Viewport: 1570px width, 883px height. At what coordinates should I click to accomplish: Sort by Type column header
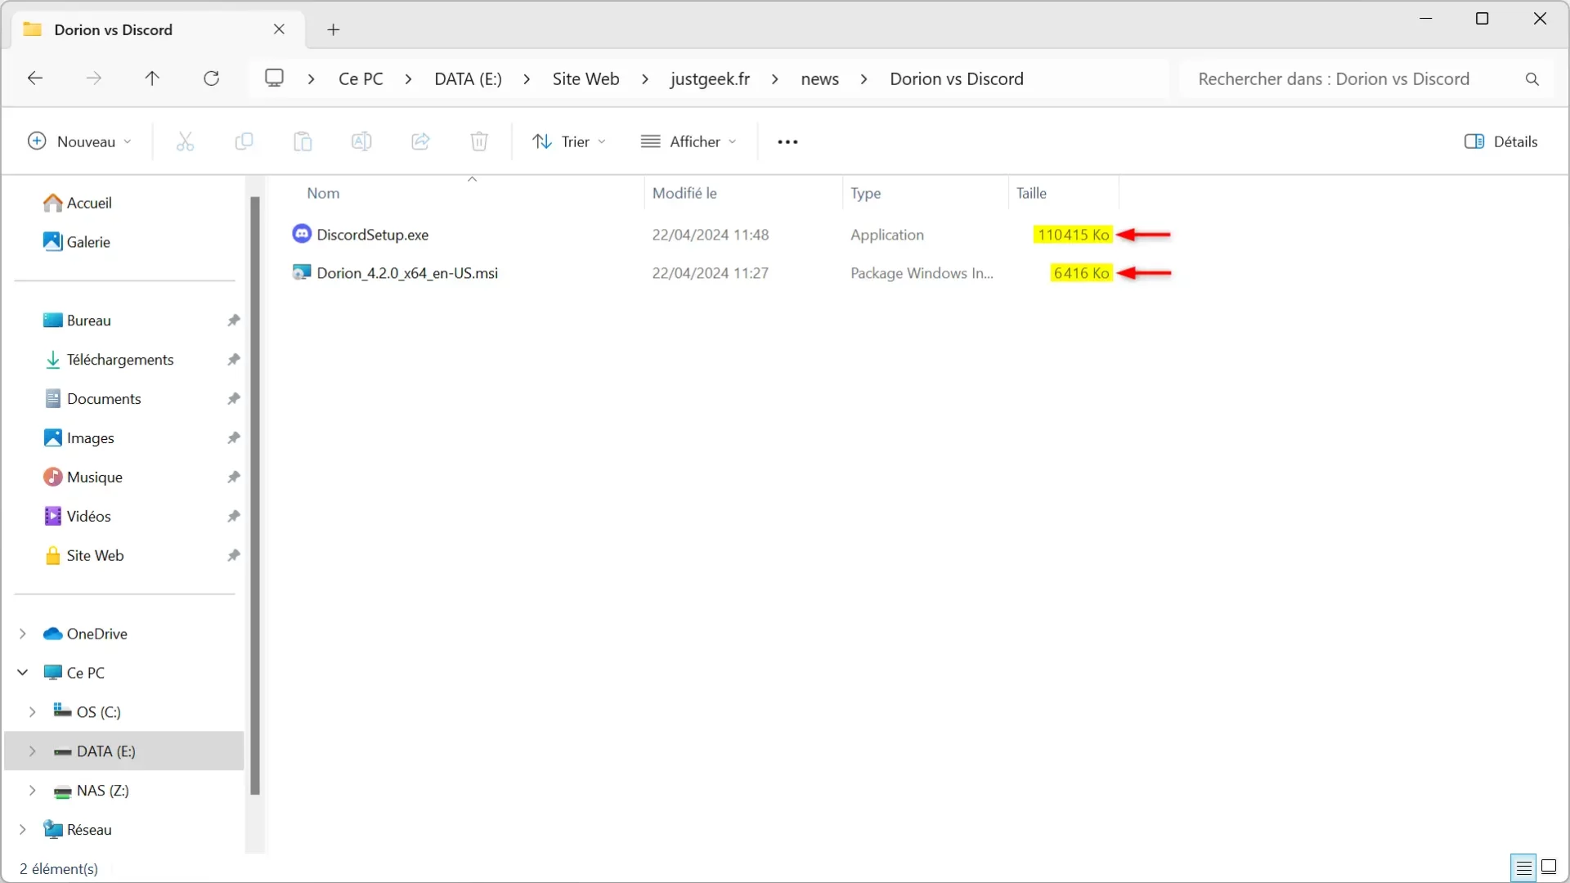pyautogui.click(x=865, y=193)
